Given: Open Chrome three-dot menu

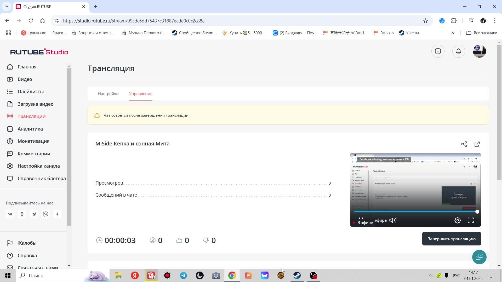Looking at the screenshot, I should [x=495, y=21].
